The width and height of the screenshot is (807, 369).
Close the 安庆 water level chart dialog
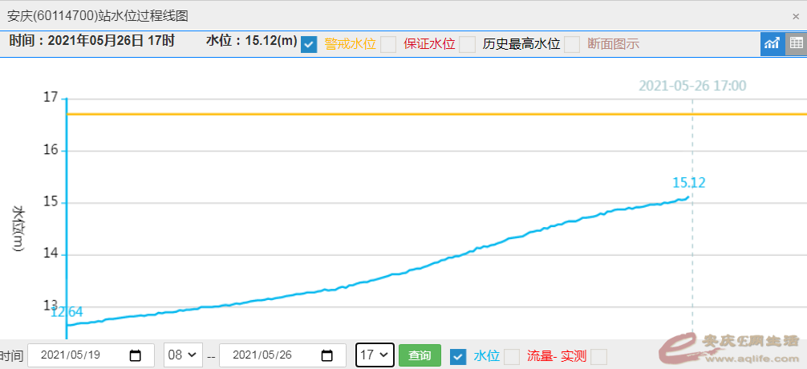[795, 16]
